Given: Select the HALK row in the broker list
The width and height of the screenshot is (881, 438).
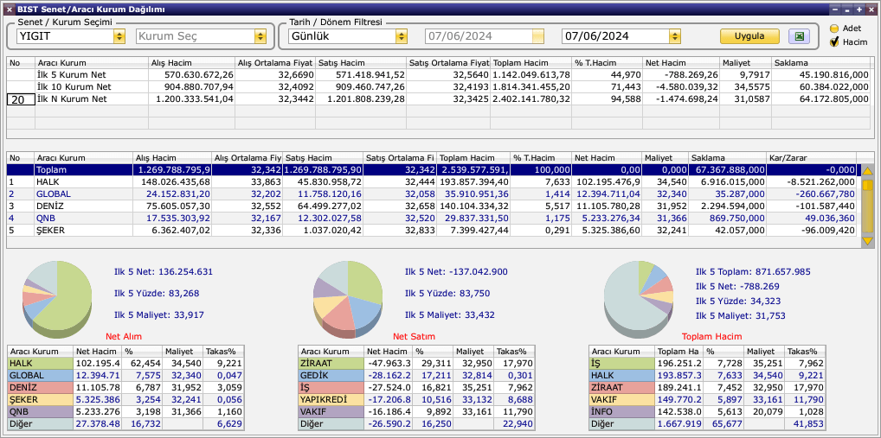Looking at the screenshot, I should point(433,181).
